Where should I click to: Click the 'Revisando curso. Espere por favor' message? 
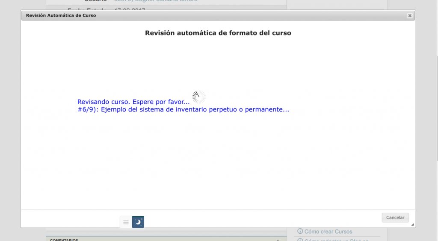(133, 102)
